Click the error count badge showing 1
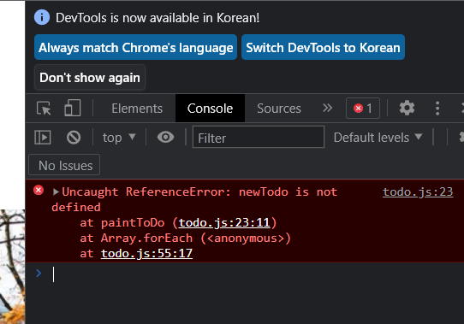 click(x=363, y=109)
